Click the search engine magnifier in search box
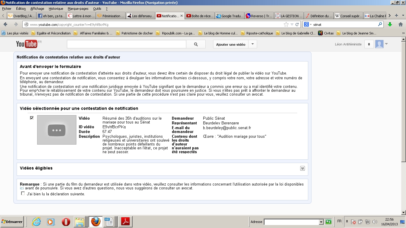406x228 pixels. point(380,24)
